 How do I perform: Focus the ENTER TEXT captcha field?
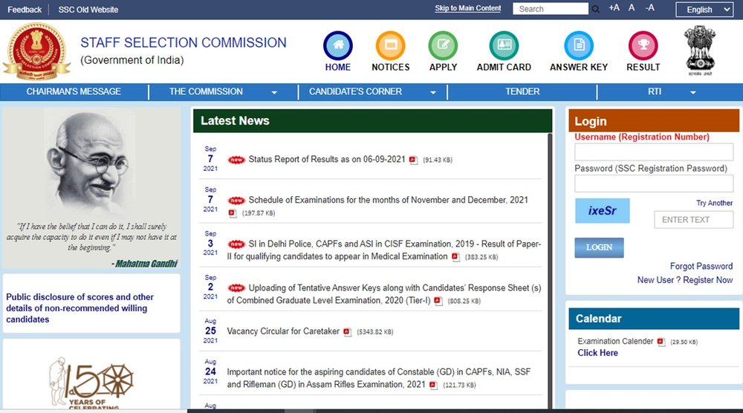tap(693, 220)
